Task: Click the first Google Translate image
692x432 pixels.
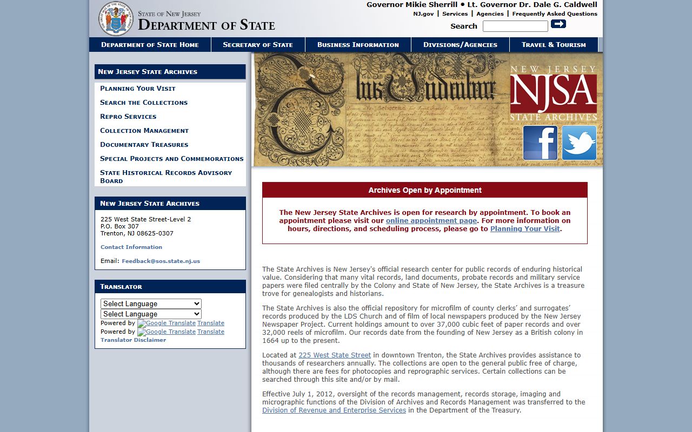Action: pos(167,323)
